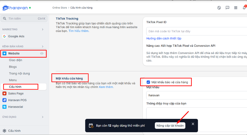The height and width of the screenshot is (135, 247).
Task: Toggle the Website eye visibility icon
Action: point(42,53)
